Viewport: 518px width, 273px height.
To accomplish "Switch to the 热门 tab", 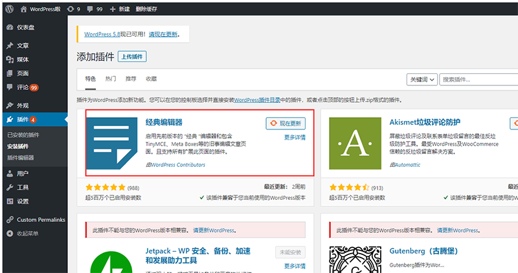I will pyautogui.click(x=111, y=79).
